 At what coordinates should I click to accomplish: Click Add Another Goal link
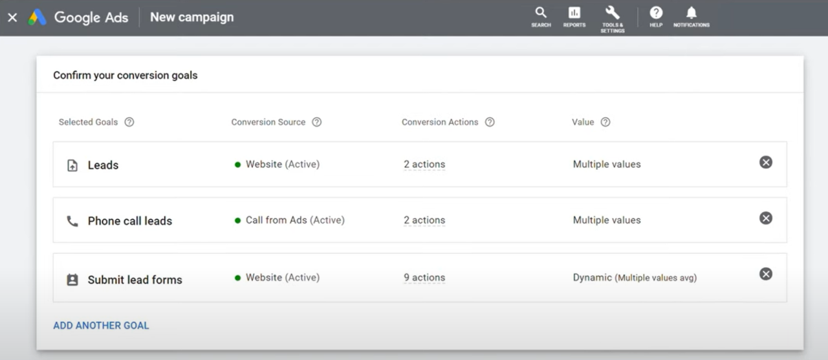pyautogui.click(x=101, y=325)
